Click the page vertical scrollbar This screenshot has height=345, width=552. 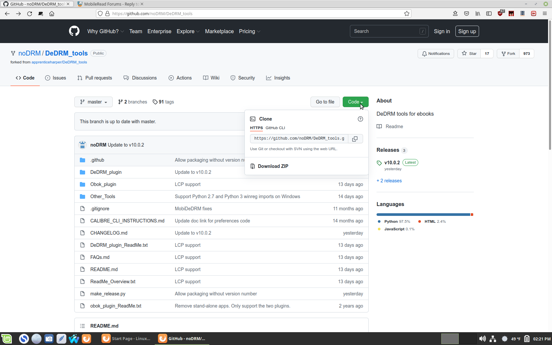tap(550, 84)
